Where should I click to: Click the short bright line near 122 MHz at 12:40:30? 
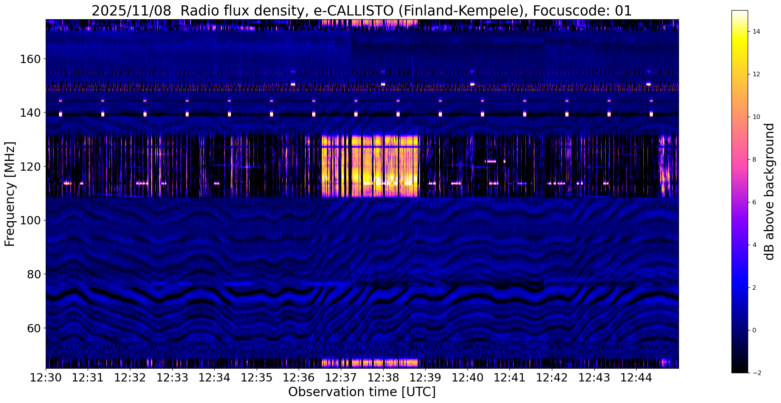pyautogui.click(x=491, y=161)
